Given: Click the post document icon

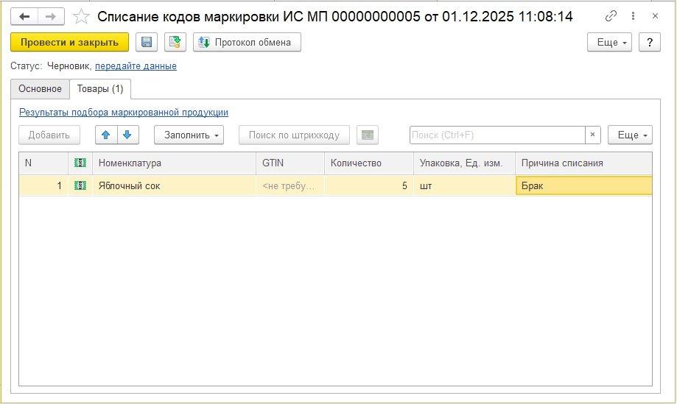Looking at the screenshot, I should (x=175, y=43).
